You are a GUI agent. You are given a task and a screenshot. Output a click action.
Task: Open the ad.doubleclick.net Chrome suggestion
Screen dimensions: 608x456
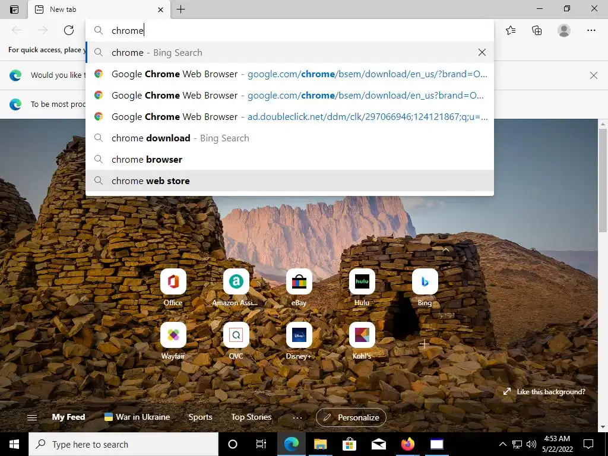click(x=290, y=117)
